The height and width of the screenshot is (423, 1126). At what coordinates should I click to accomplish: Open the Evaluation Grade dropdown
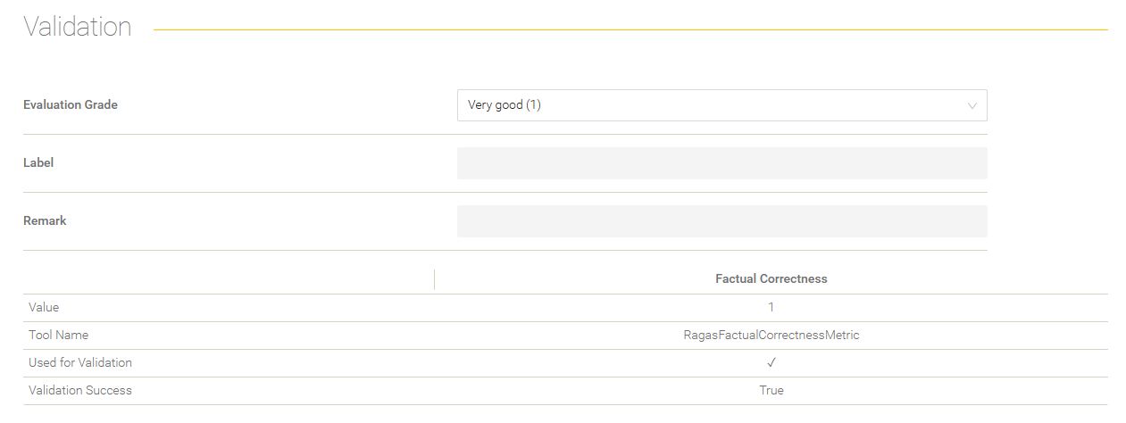click(721, 105)
